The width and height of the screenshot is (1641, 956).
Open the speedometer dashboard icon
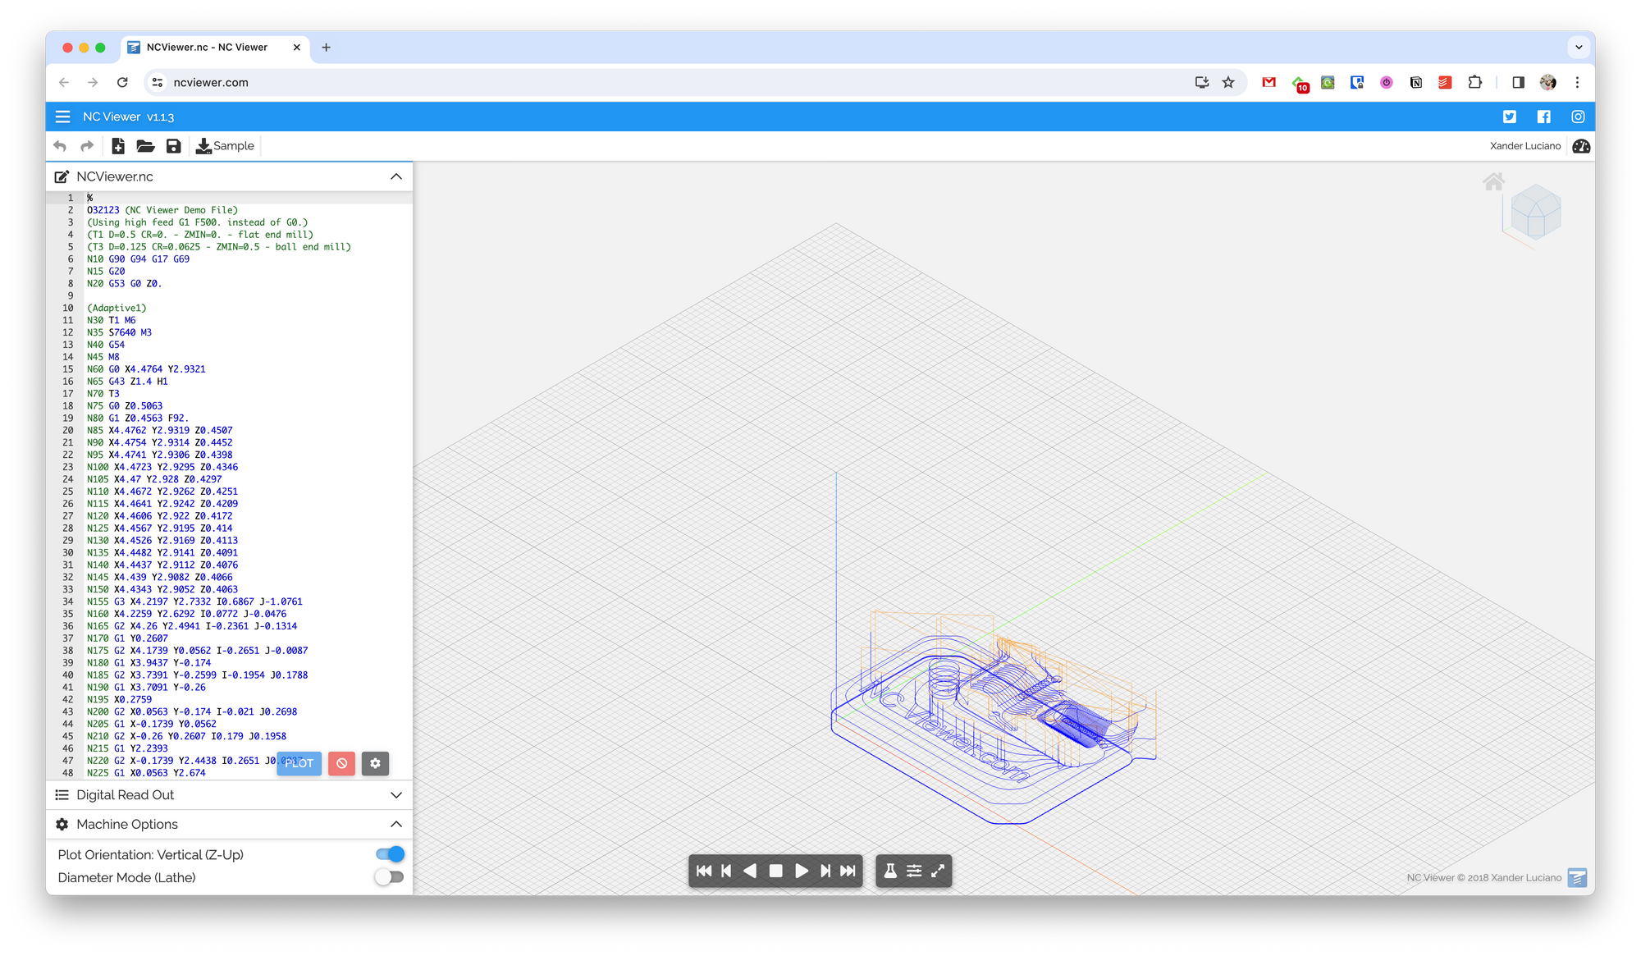pos(1581,146)
